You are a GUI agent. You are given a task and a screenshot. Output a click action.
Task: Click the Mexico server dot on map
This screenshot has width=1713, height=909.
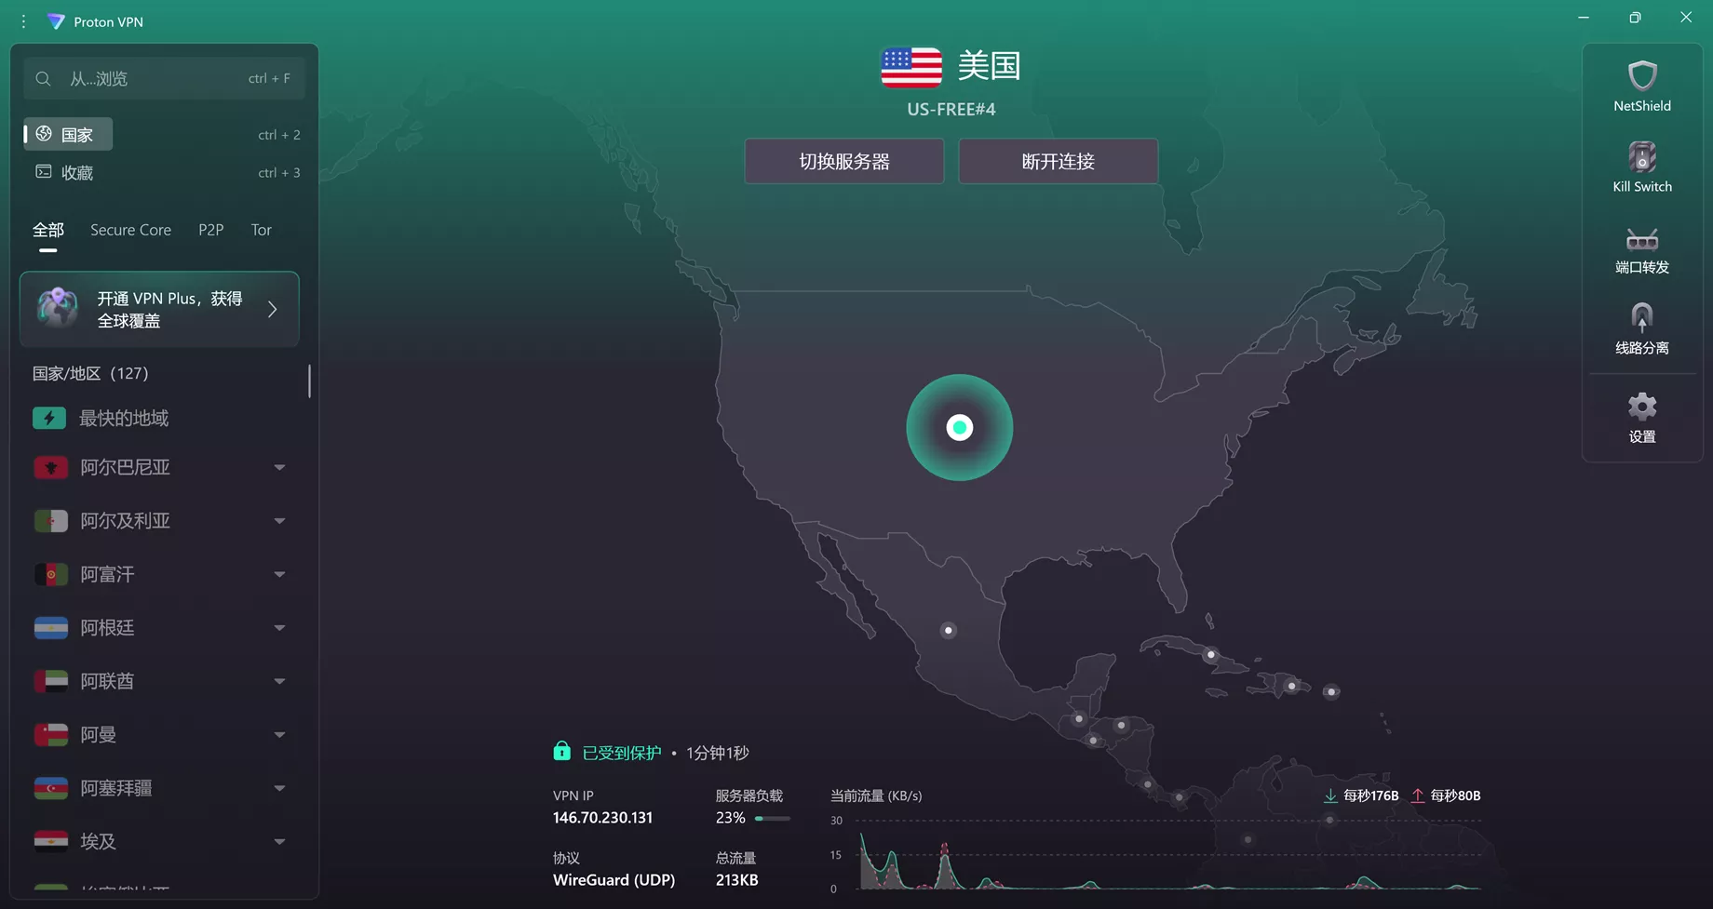point(948,631)
